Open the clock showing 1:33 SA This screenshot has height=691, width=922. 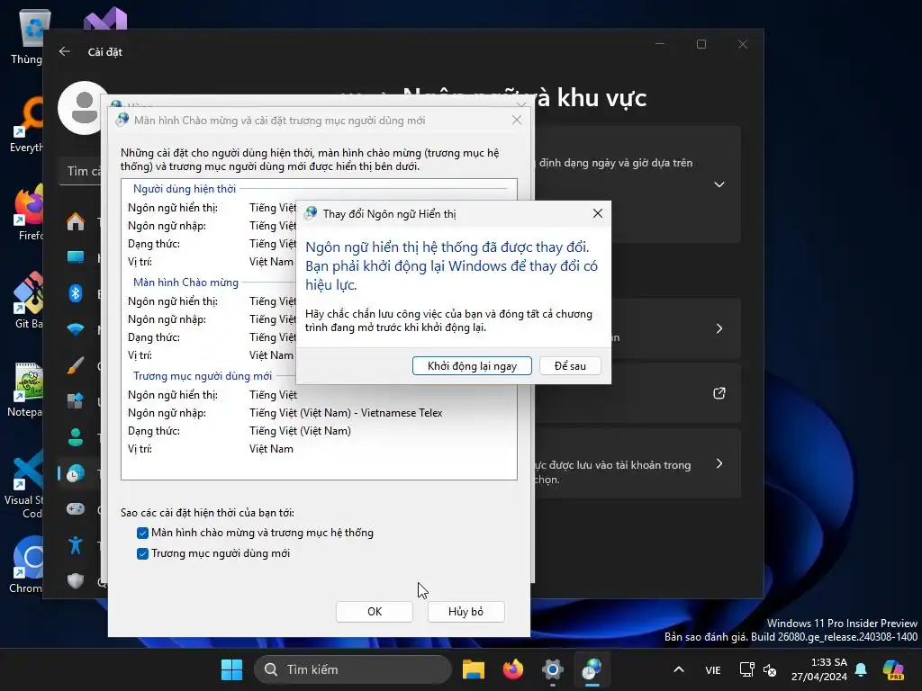(818, 669)
